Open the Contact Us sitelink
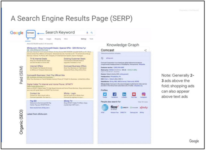This screenshot has width=206, height=150. point(35,93)
